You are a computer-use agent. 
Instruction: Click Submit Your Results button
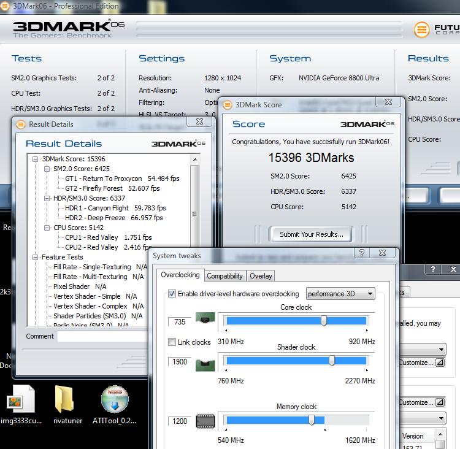click(311, 234)
